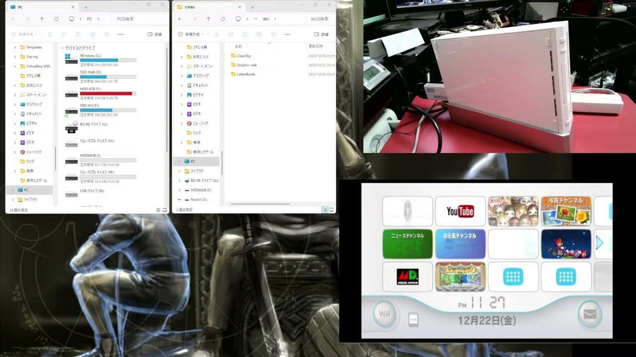The height and width of the screenshot is (357, 636).
Task: Switch the PC window to large icons view
Action: [x=164, y=210]
